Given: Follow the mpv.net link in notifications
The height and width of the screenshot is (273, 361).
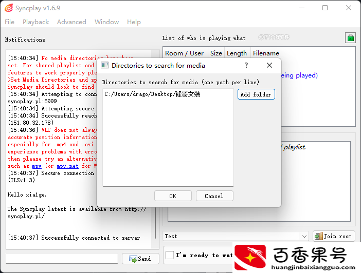Looking at the screenshot, I should [x=68, y=166].
